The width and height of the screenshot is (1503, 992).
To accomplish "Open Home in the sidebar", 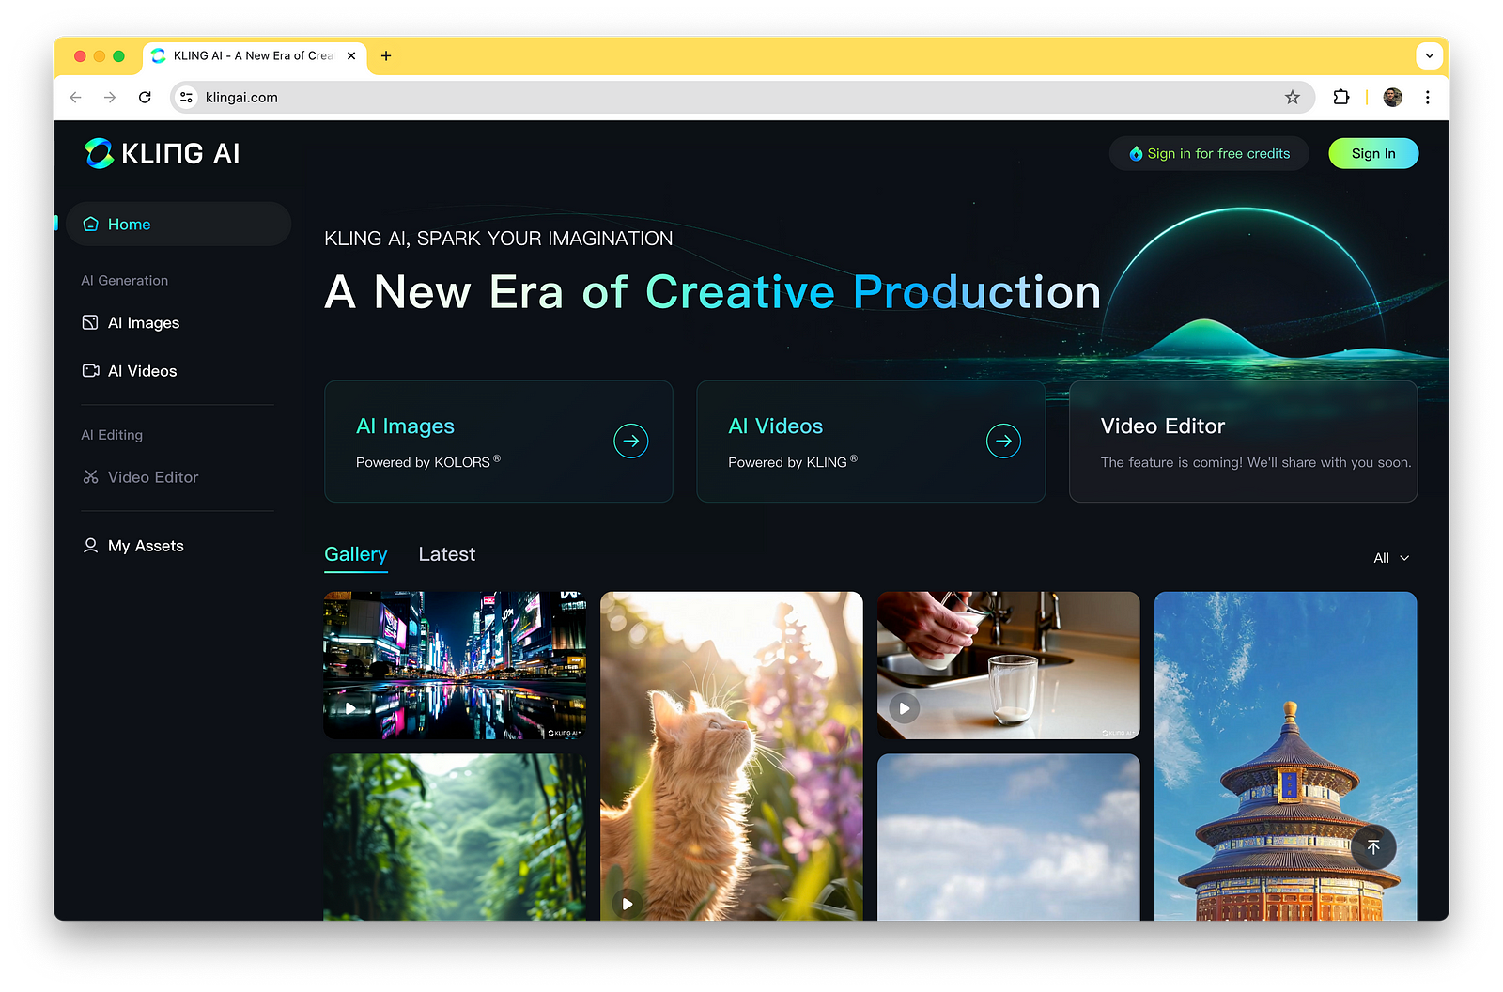I will (x=178, y=224).
